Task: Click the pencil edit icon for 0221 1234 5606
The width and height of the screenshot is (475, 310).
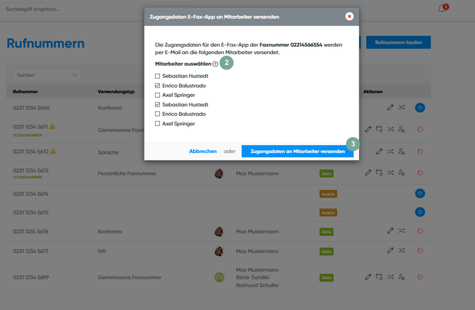Action: [x=389, y=107]
